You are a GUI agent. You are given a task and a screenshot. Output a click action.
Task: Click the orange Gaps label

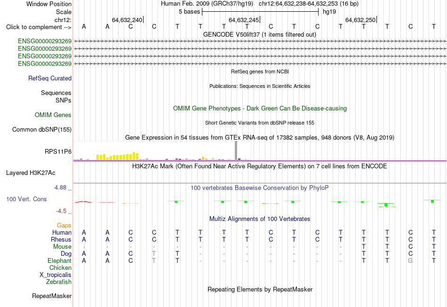coord(64,225)
